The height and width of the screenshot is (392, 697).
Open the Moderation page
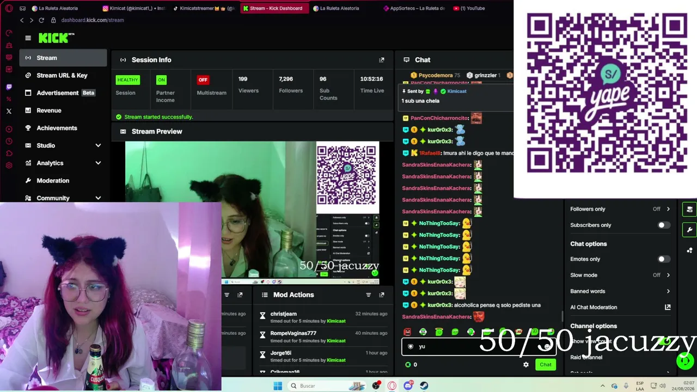(x=63, y=180)
